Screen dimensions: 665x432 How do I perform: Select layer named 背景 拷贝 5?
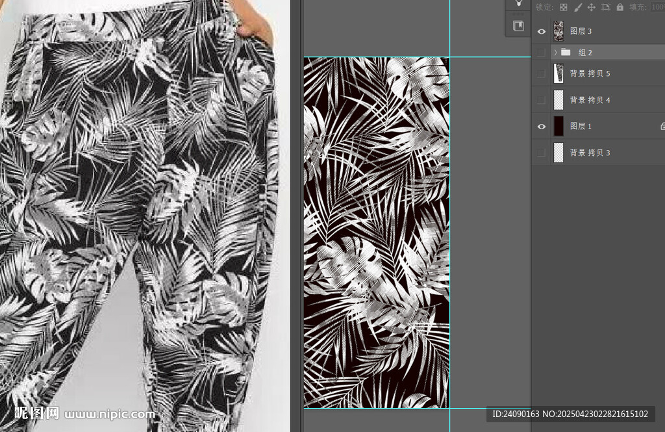point(590,73)
